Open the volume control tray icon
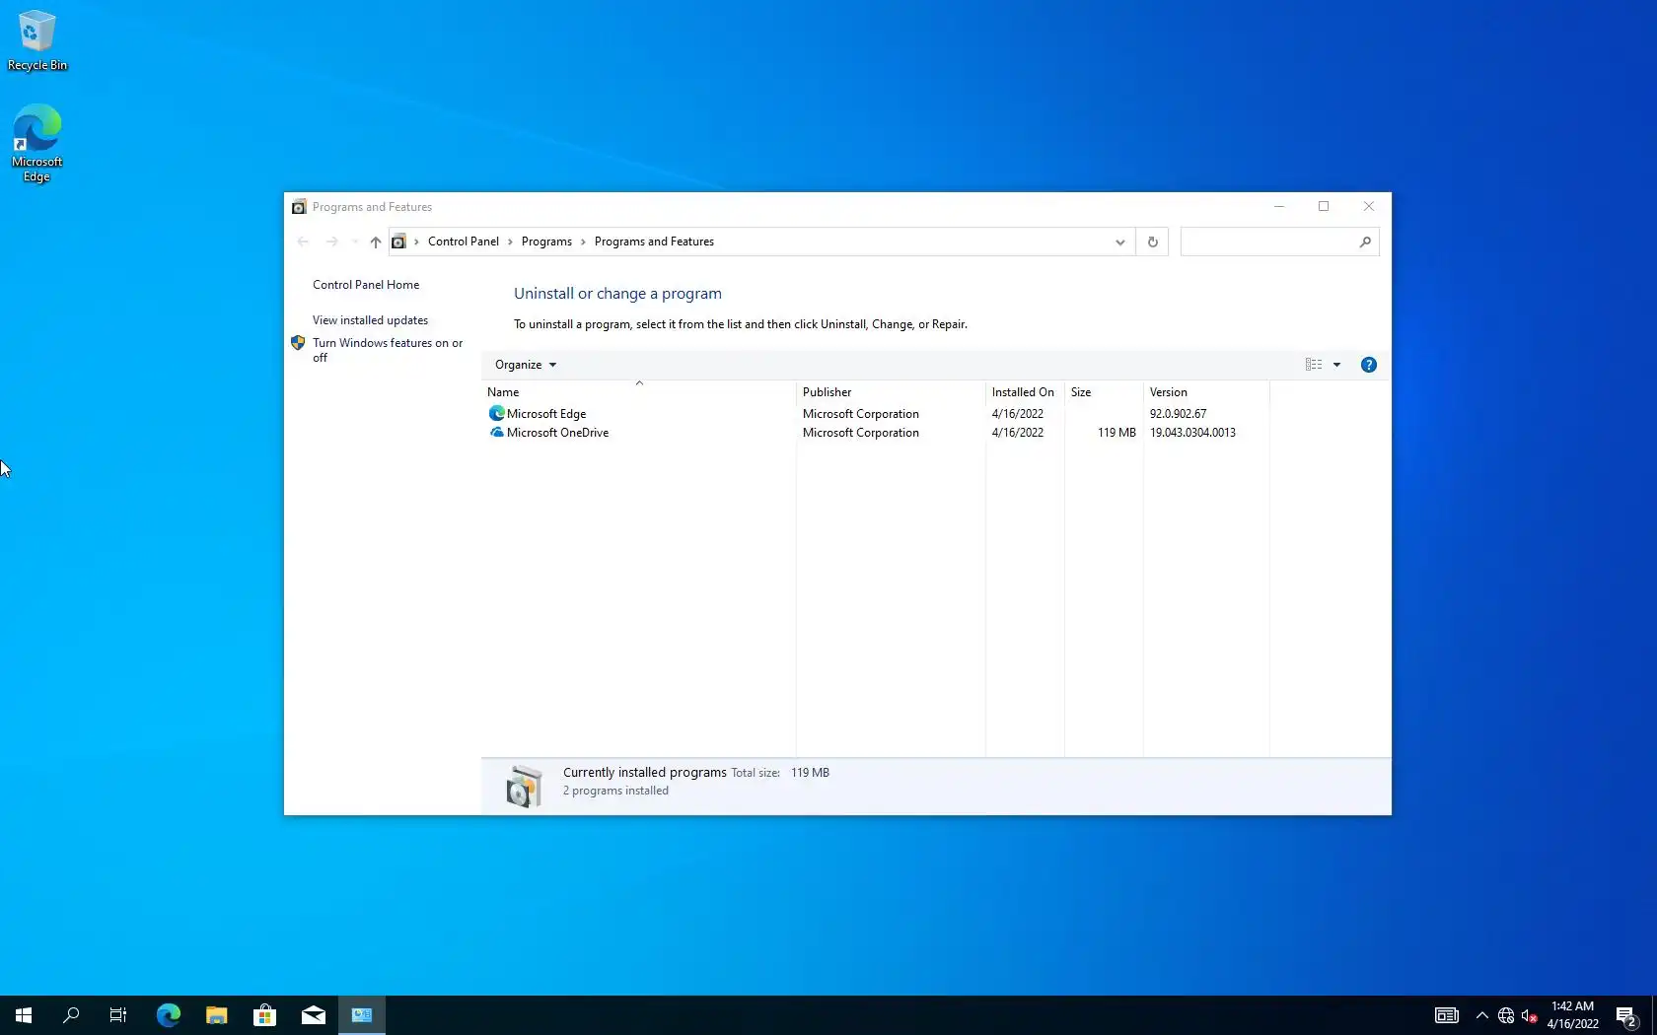This screenshot has height=1035, width=1657. [x=1530, y=1015]
